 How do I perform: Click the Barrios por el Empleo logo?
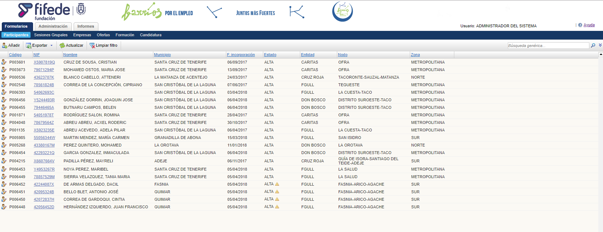click(157, 12)
